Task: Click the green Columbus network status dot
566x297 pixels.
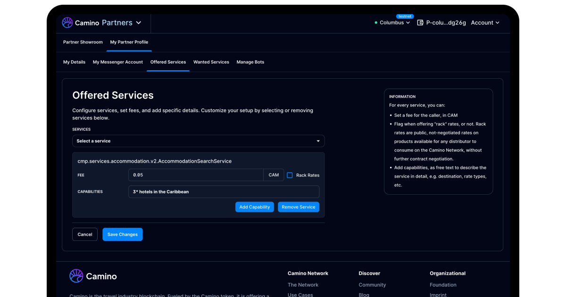Action: click(x=376, y=23)
